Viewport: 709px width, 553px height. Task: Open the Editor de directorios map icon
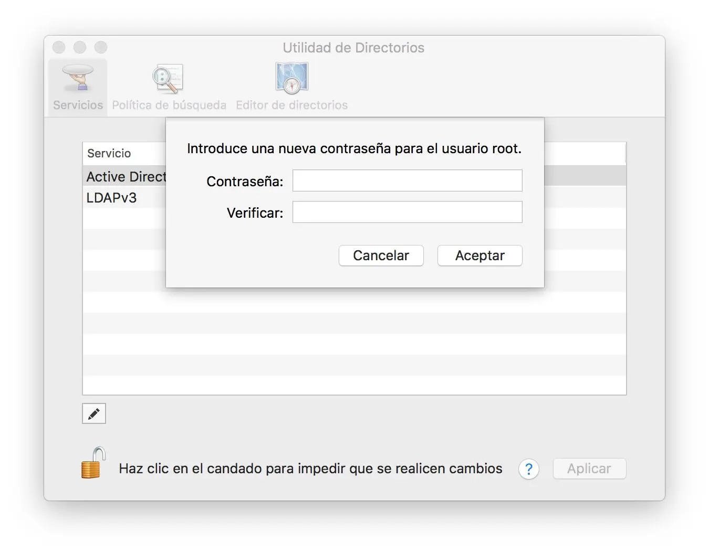[291, 78]
